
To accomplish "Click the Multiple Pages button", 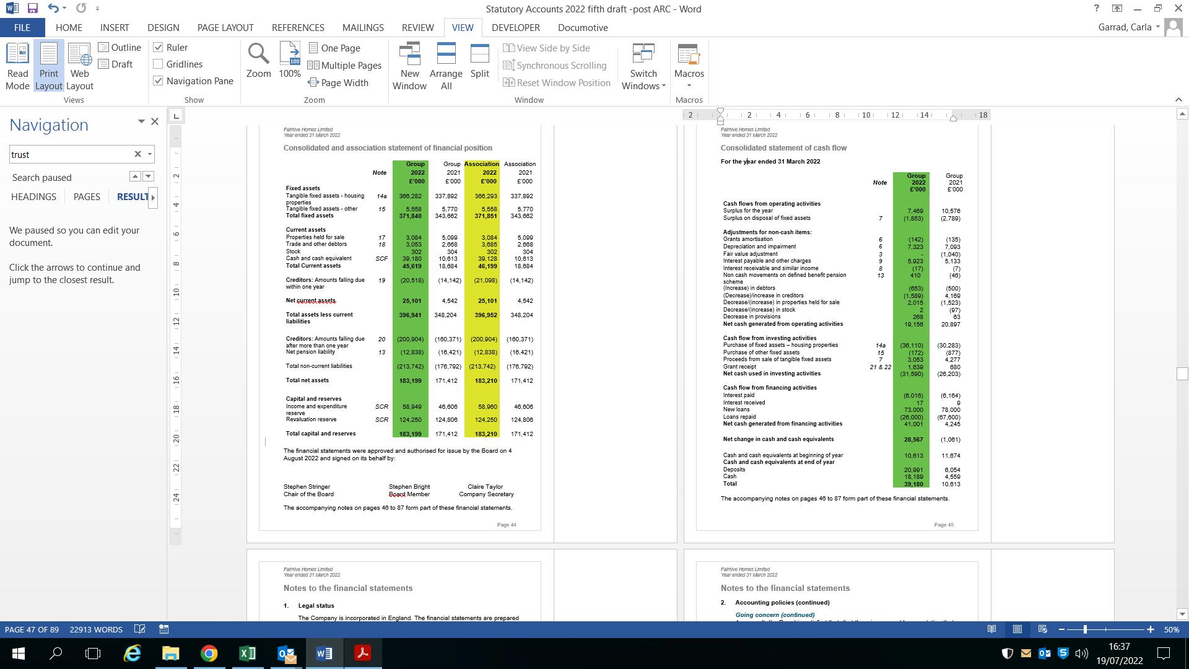I will click(x=344, y=66).
